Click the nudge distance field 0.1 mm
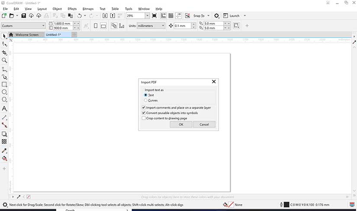Viewport: 357px width, 211px height. coord(183,26)
